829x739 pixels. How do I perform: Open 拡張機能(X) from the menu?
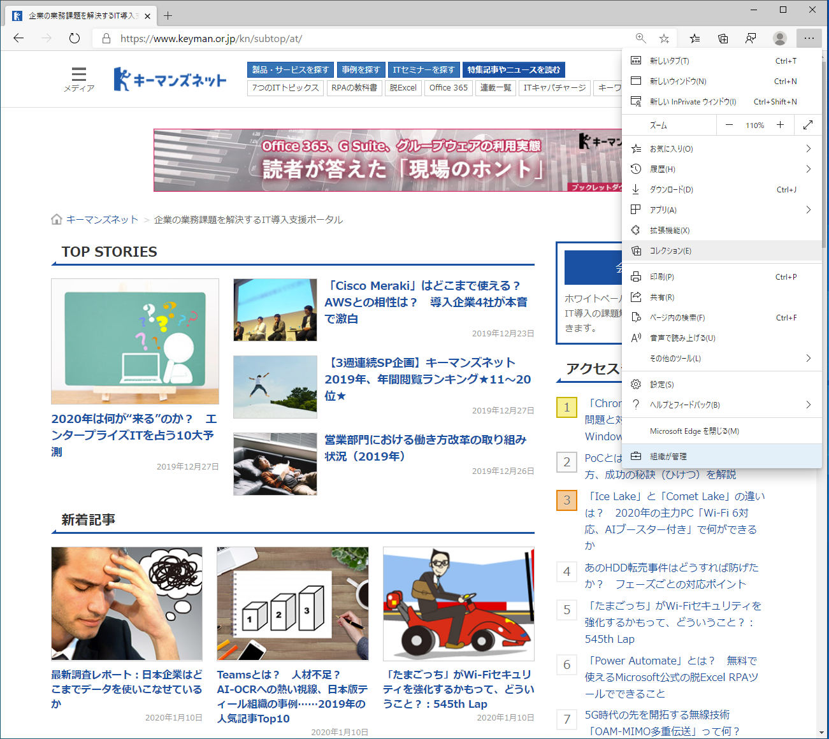[721, 231]
